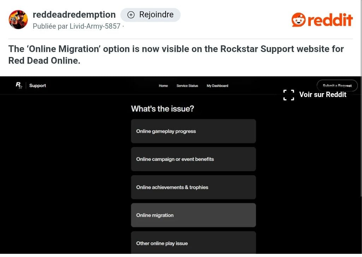Open the post title about Online Migration

176,55
